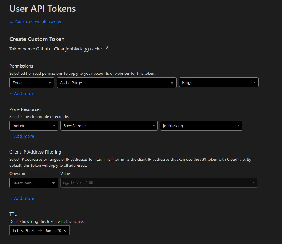Add more under Zone Resources
Image resolution: width=282 pixels, height=244 pixels.
[22, 136]
